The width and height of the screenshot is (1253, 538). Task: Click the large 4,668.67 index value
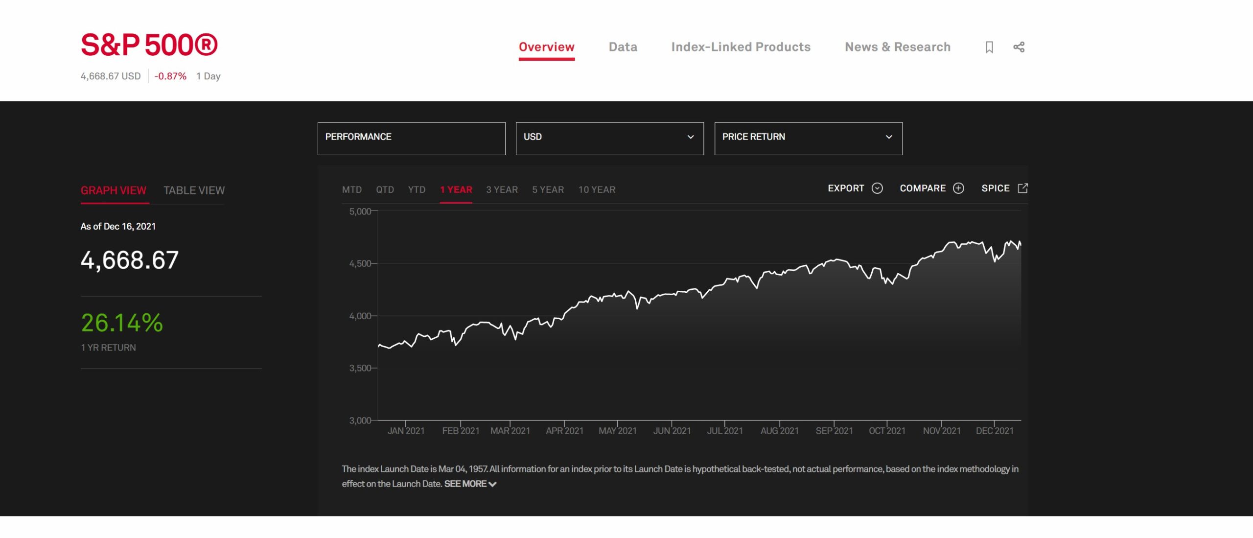(130, 260)
